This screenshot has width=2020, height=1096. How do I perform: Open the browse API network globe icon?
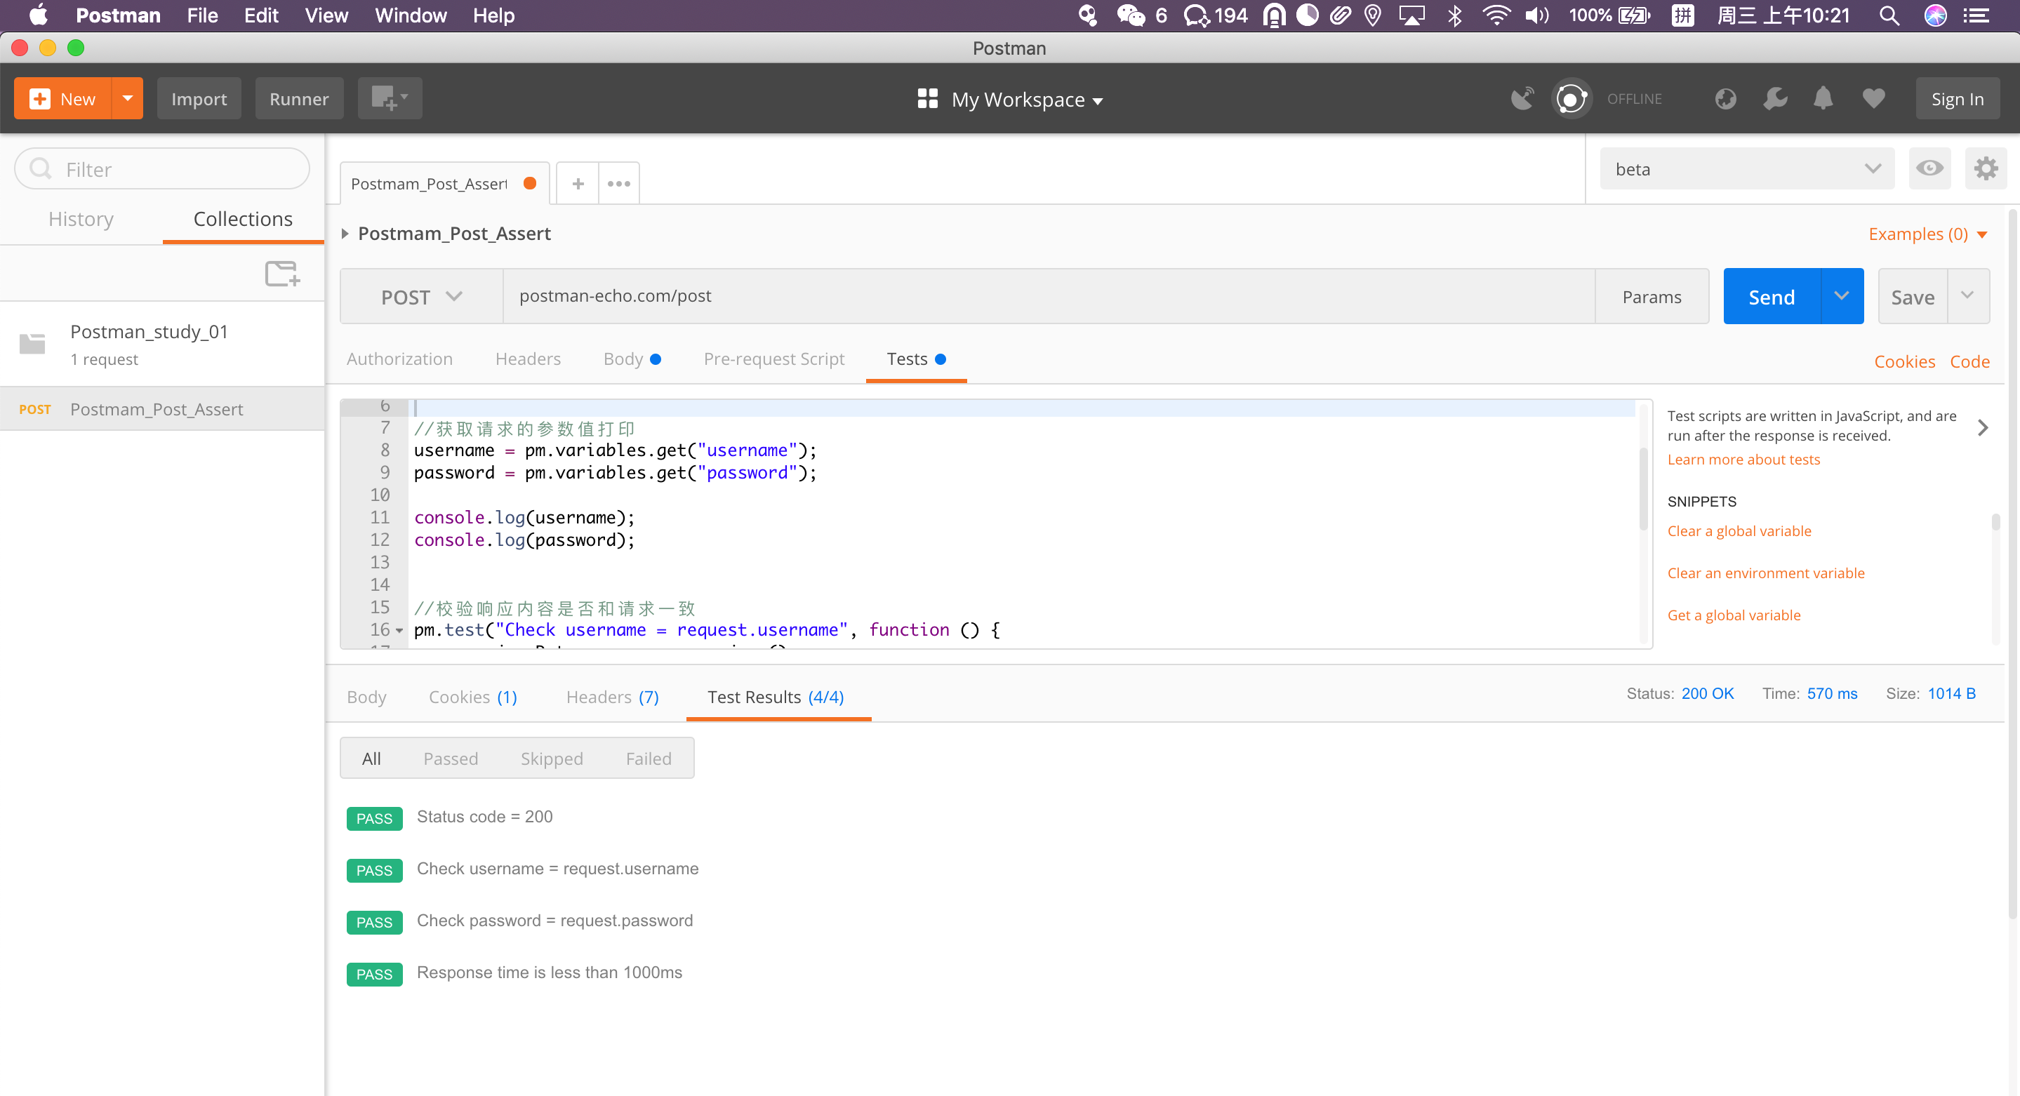coord(1725,99)
